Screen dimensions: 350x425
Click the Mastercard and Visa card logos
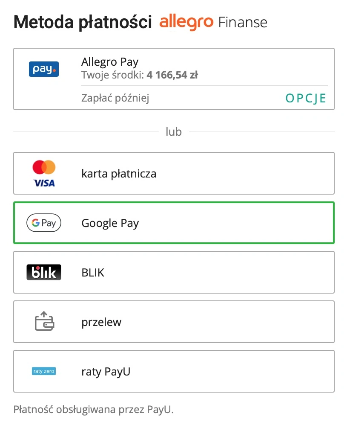coord(44,174)
